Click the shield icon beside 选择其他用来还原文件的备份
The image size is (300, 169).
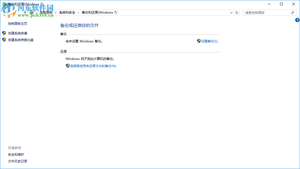pos(68,66)
